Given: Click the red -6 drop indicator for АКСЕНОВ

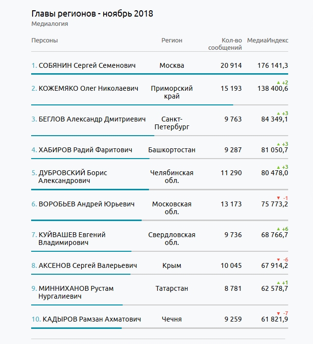Looking at the screenshot, I should pos(282,260).
